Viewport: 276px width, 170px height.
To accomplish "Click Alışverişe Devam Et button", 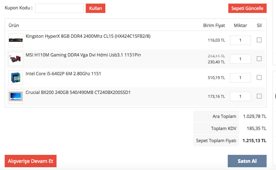I will click(x=31, y=161).
